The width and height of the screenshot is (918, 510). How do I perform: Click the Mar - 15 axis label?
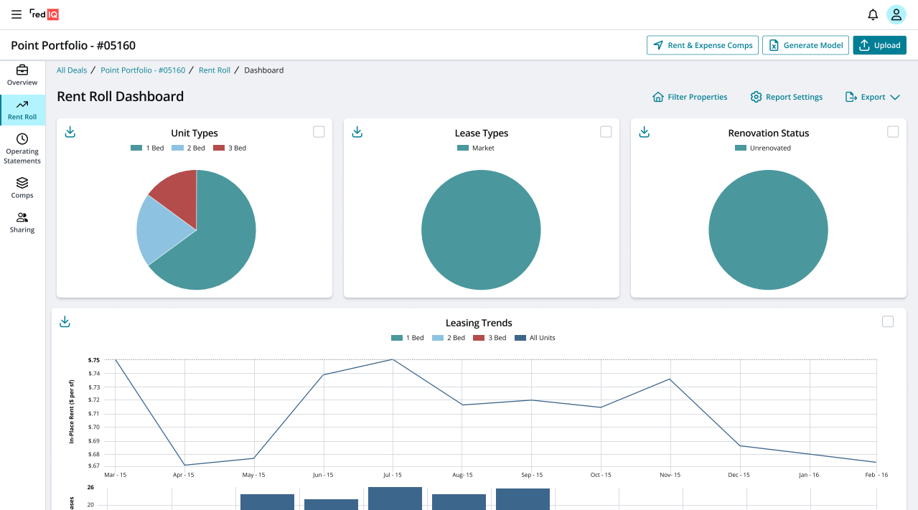(x=115, y=475)
